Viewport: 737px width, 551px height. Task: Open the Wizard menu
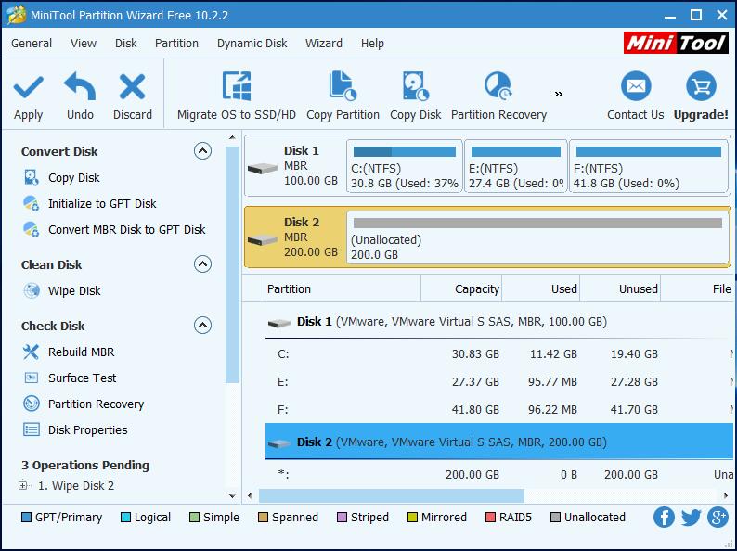[x=324, y=44]
